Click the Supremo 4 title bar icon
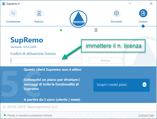Viewport: 157px width, 119px height. (x=3, y=4)
